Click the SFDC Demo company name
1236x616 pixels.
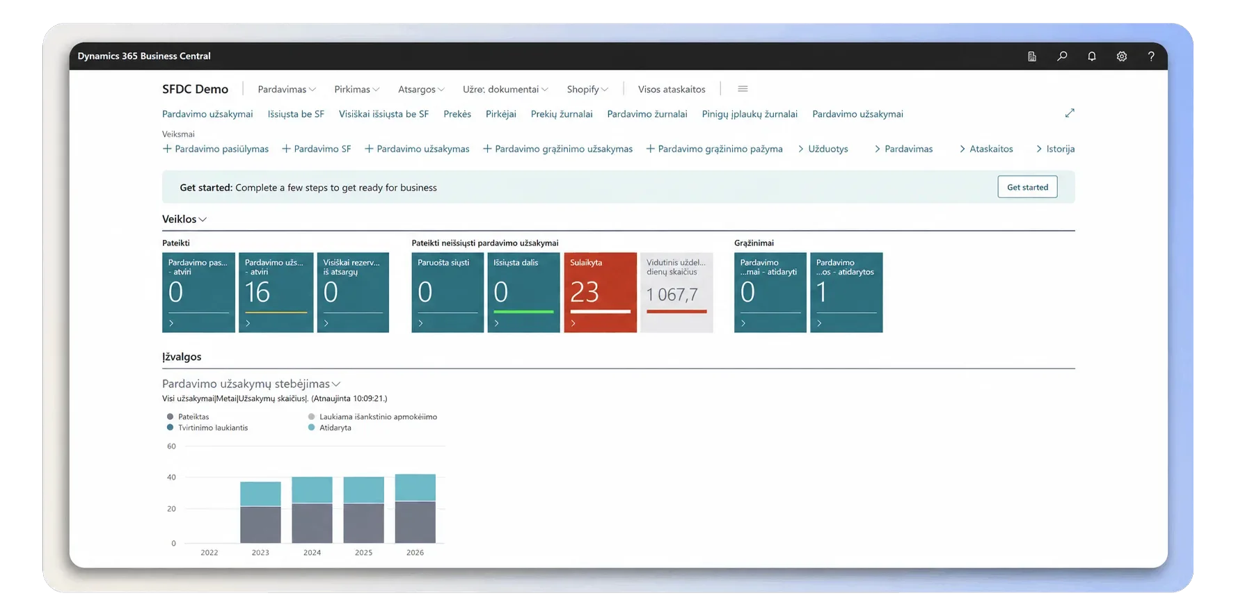195,89
